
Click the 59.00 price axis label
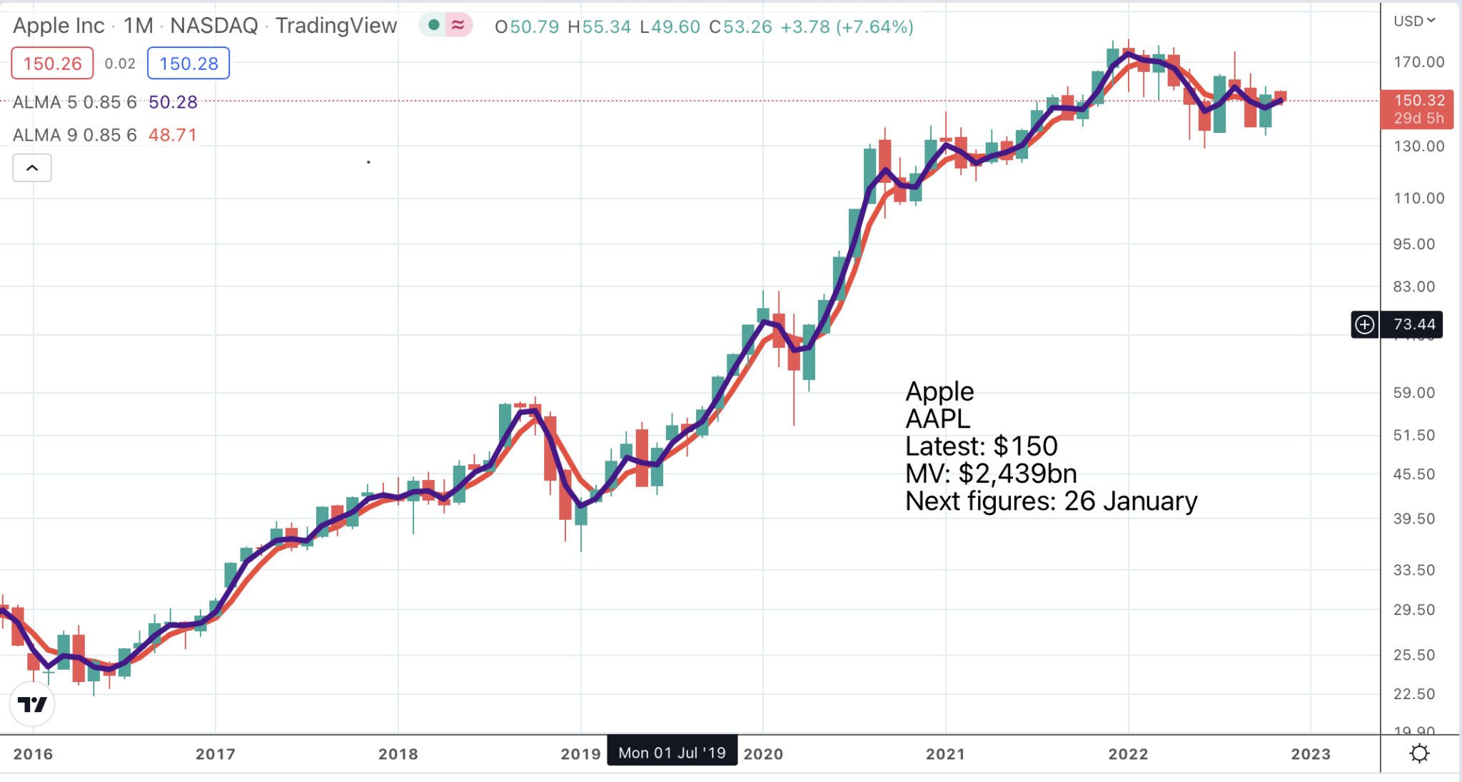[x=1414, y=393]
